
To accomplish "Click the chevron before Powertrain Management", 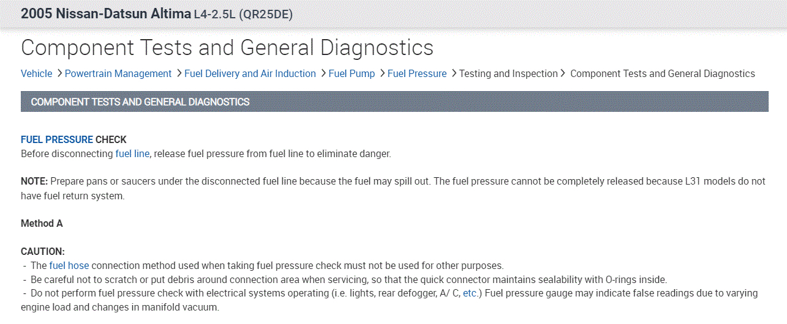I will click(59, 73).
